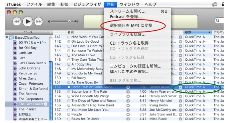Click the Jazz playlist gear icon
Screen dimensions: 229x123
click(x=15, y=58)
